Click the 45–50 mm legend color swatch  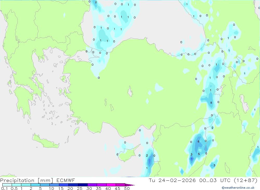tap(121, 185)
